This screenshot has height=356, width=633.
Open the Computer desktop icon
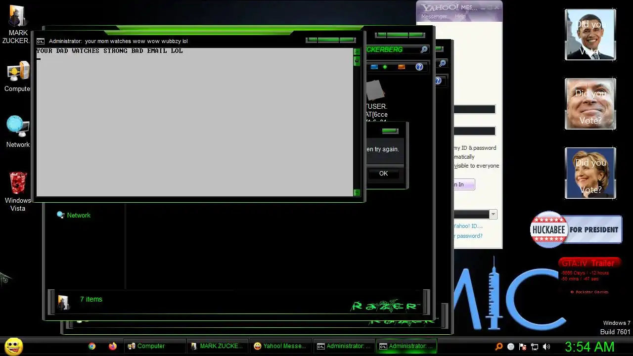pyautogui.click(x=18, y=76)
